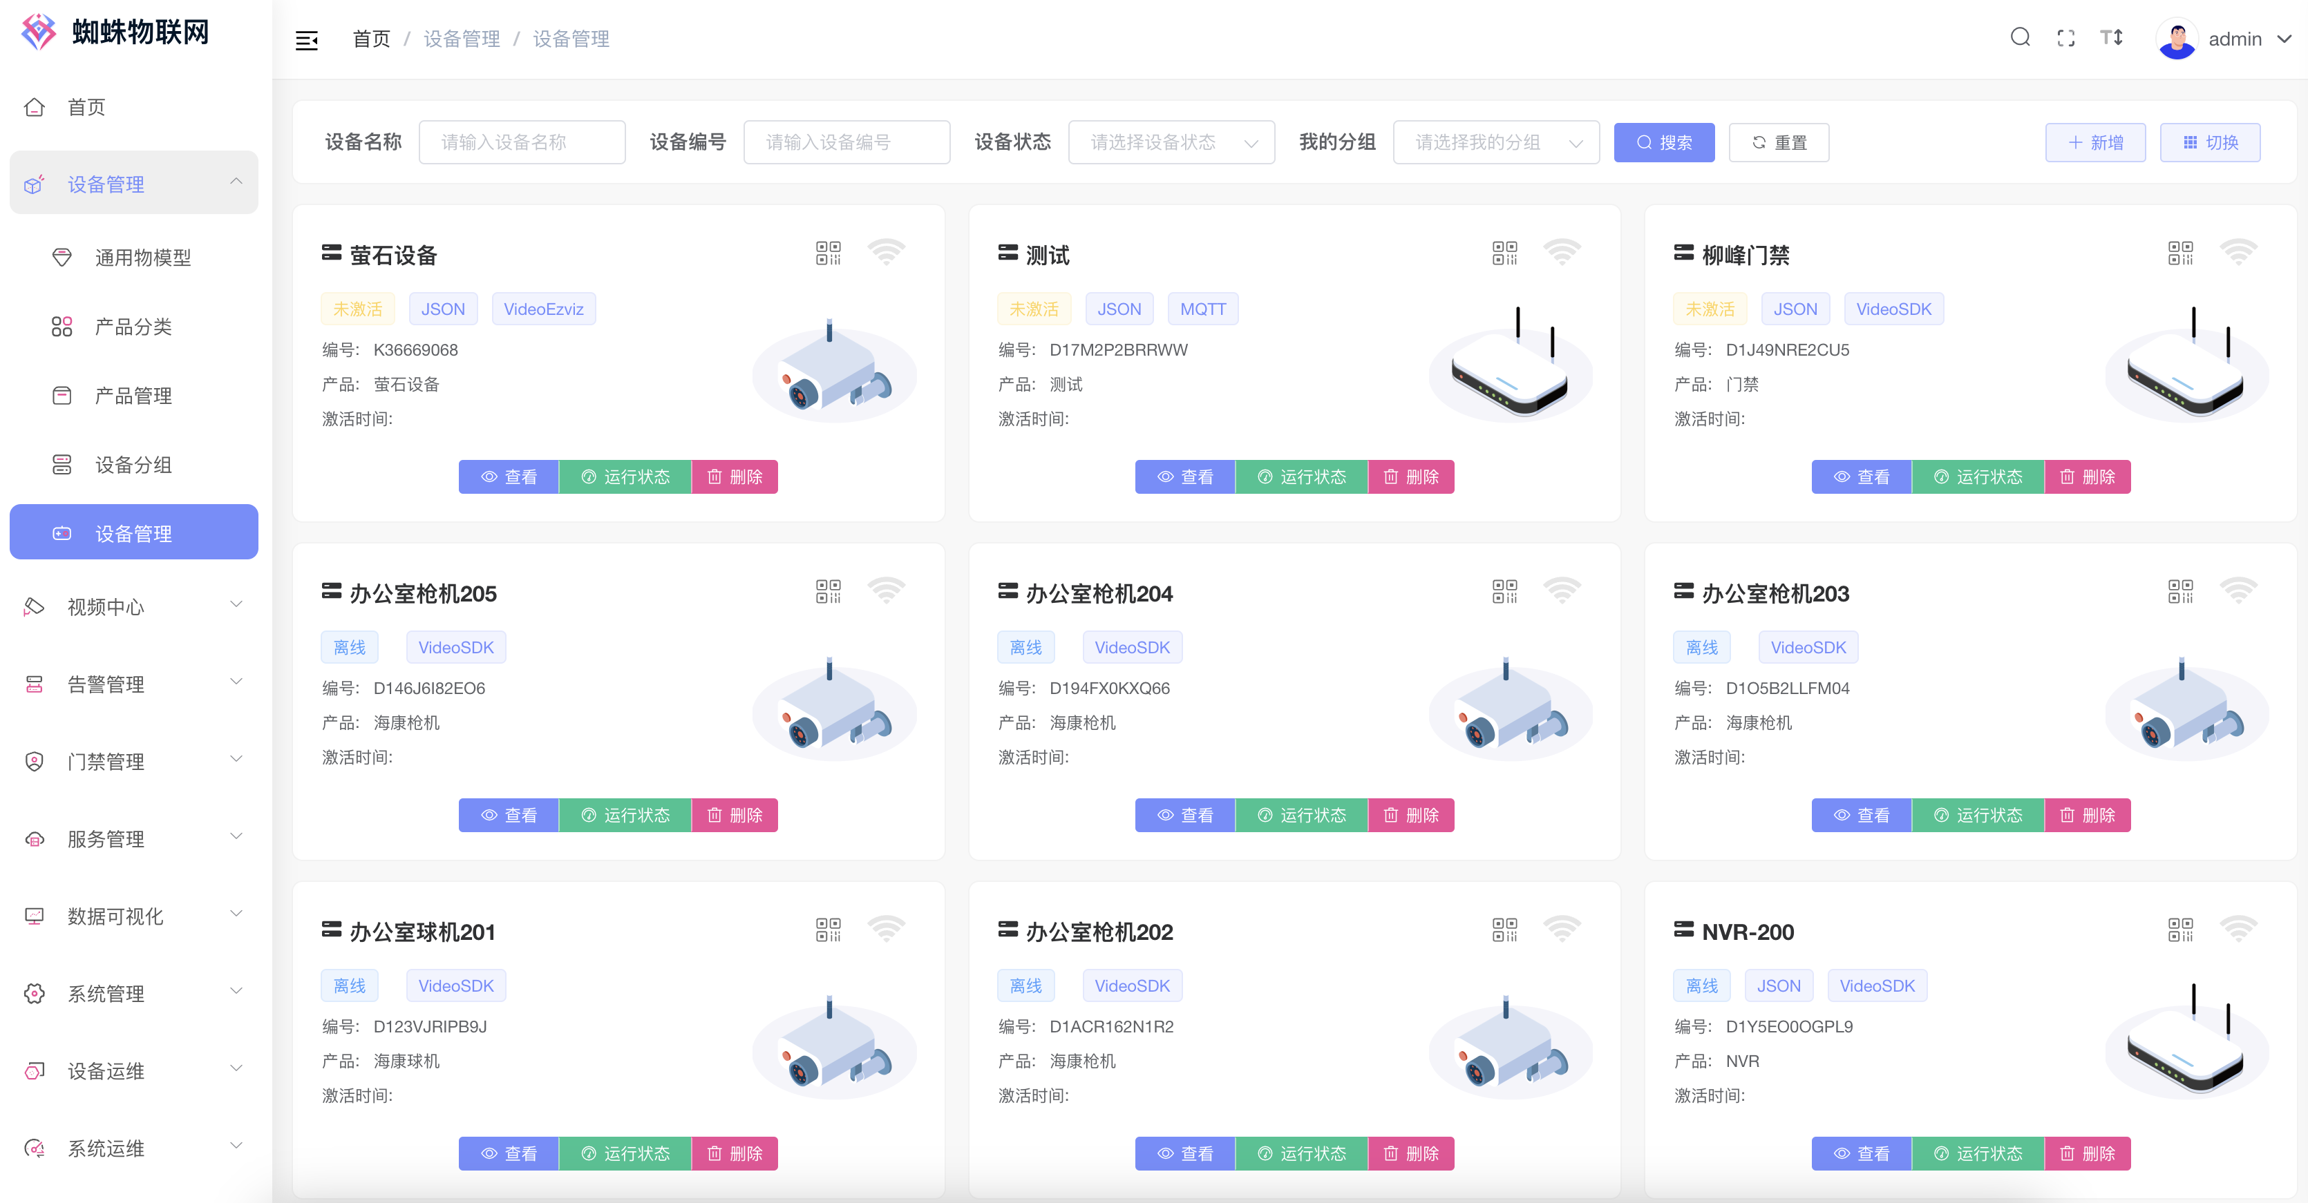Click wifi signal icon on 办公室球机201 card
The width and height of the screenshot is (2308, 1203).
tap(886, 929)
